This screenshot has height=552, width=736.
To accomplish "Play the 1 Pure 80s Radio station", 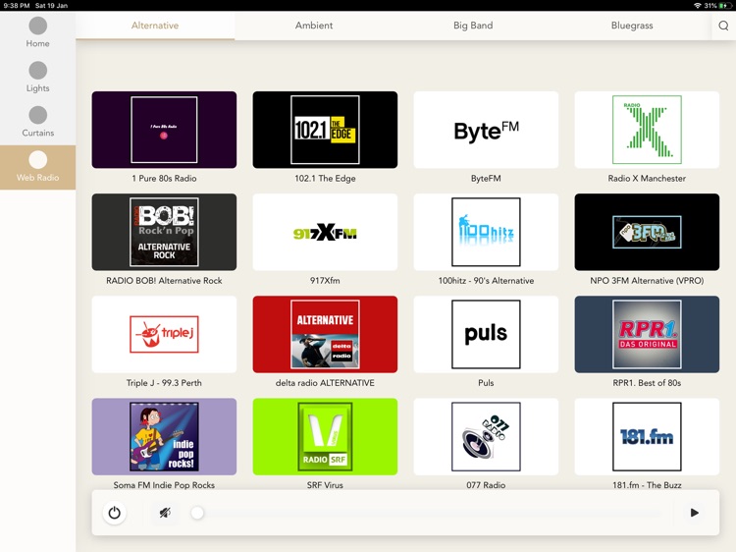I will click(x=164, y=130).
